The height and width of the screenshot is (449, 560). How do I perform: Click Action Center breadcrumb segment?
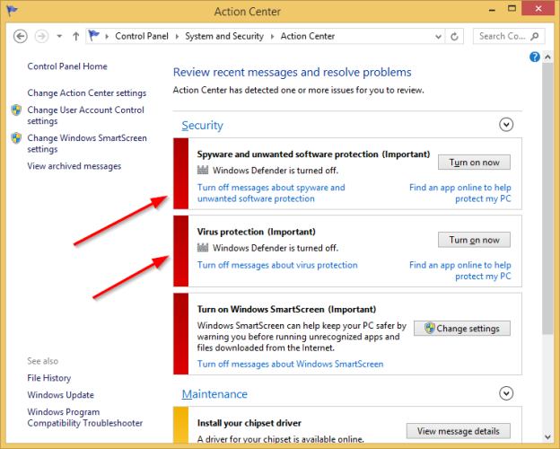[x=308, y=36]
